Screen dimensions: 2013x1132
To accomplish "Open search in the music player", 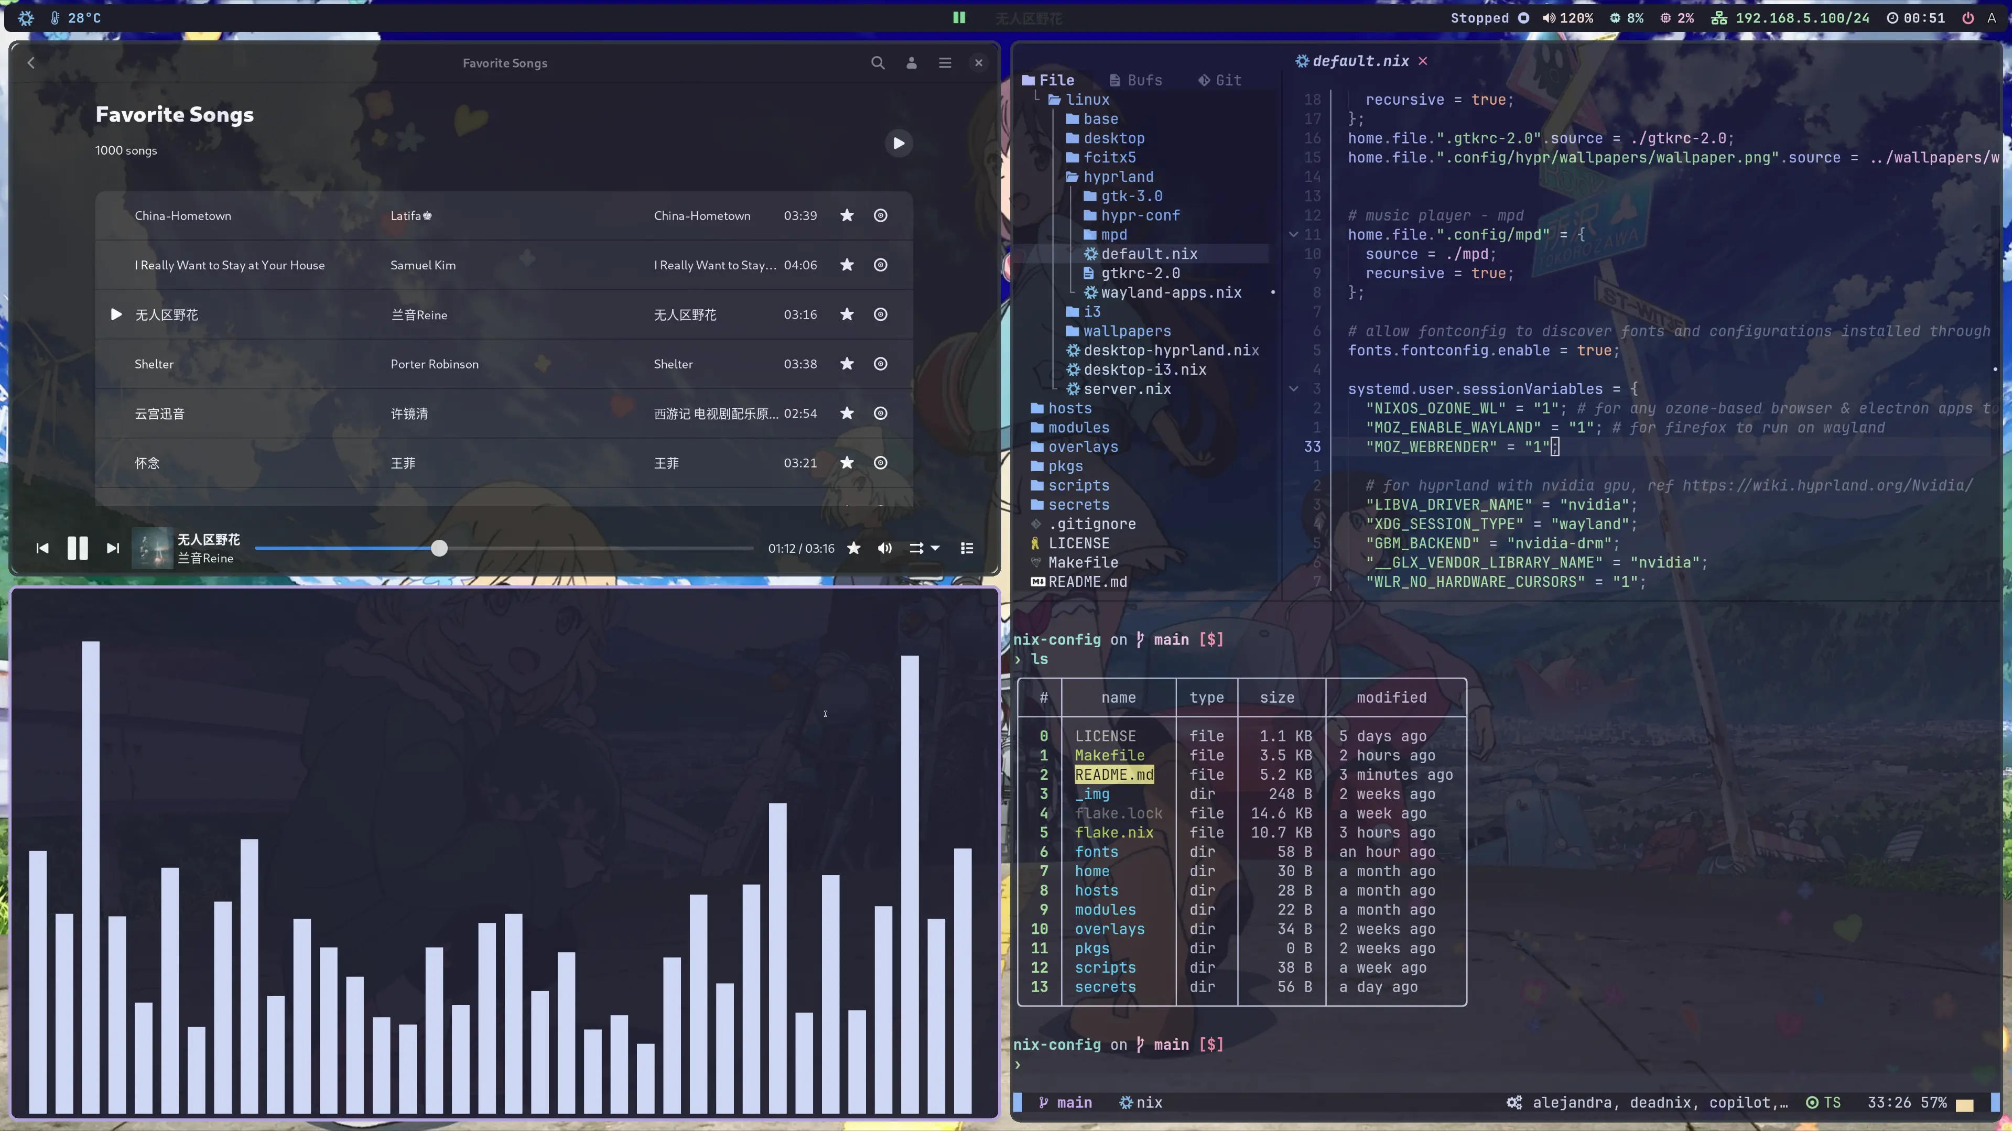I will point(878,62).
